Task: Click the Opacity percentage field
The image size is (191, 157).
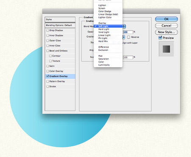Action: tap(128, 32)
